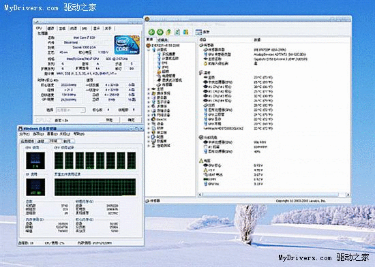
Task: Expand Display (显示设备) tree node
Action: tap(149, 102)
